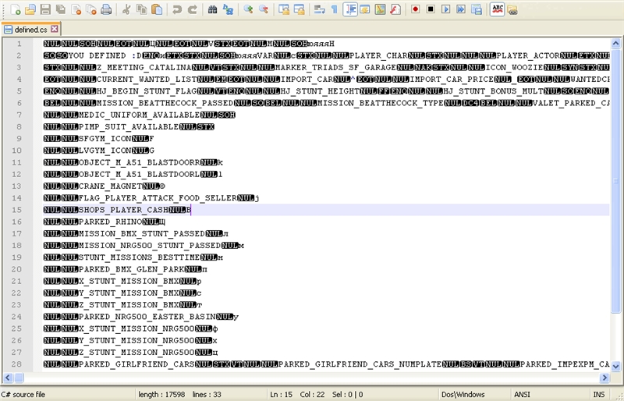Toggle Word Wrap in the toolbar
This screenshot has height=401, width=624.
pos(320,9)
